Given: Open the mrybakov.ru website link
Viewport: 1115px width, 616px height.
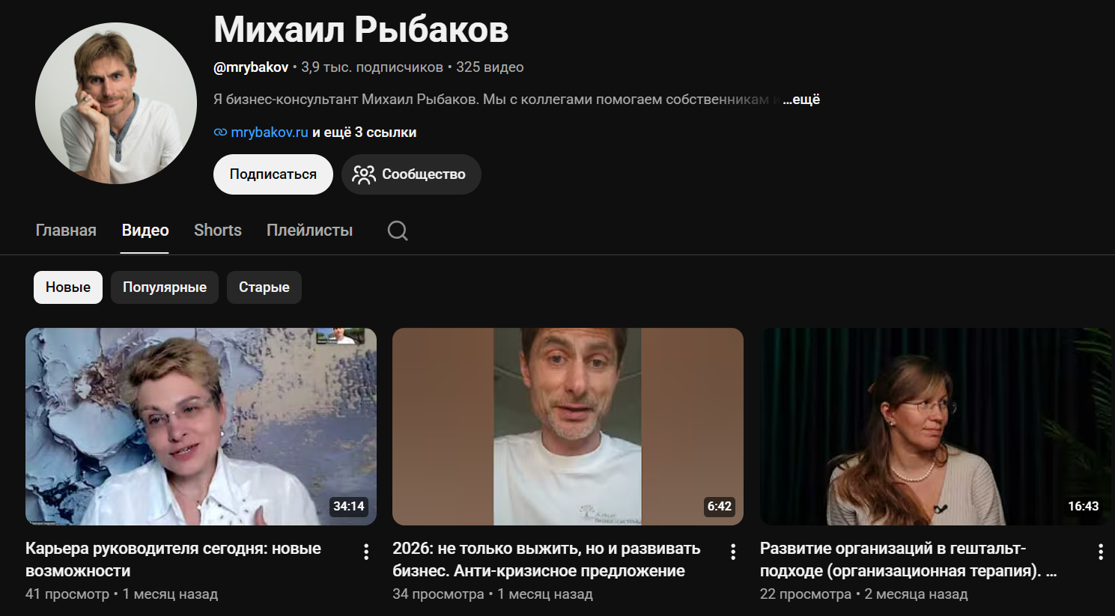Looking at the screenshot, I should pyautogui.click(x=270, y=132).
